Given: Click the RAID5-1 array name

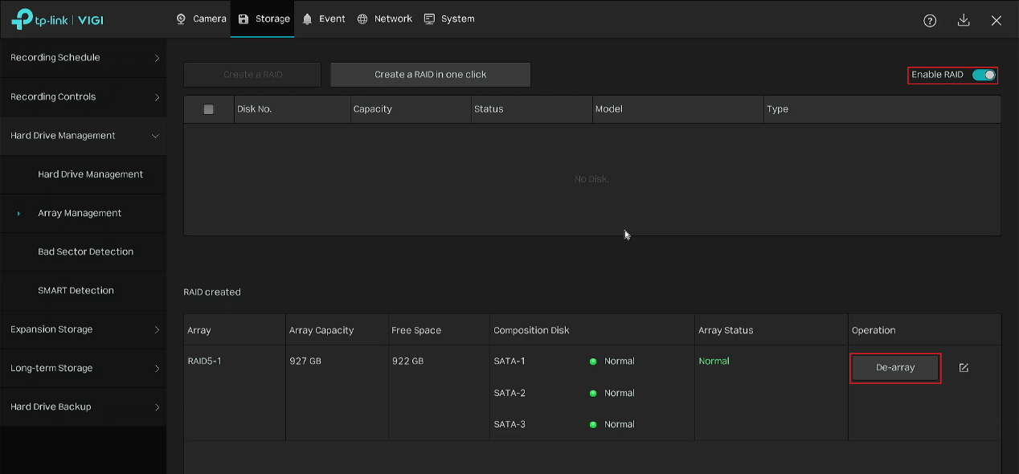Looking at the screenshot, I should point(204,362).
